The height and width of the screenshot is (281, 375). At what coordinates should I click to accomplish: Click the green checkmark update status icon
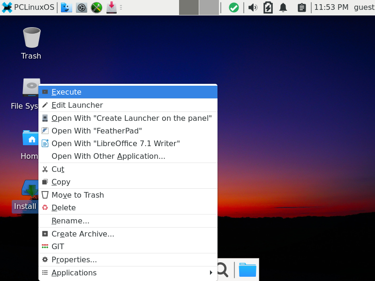tap(233, 7)
